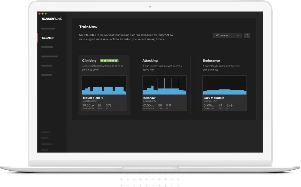Click the red close window button
Screen dimensions: 301x187
coord(40,14)
